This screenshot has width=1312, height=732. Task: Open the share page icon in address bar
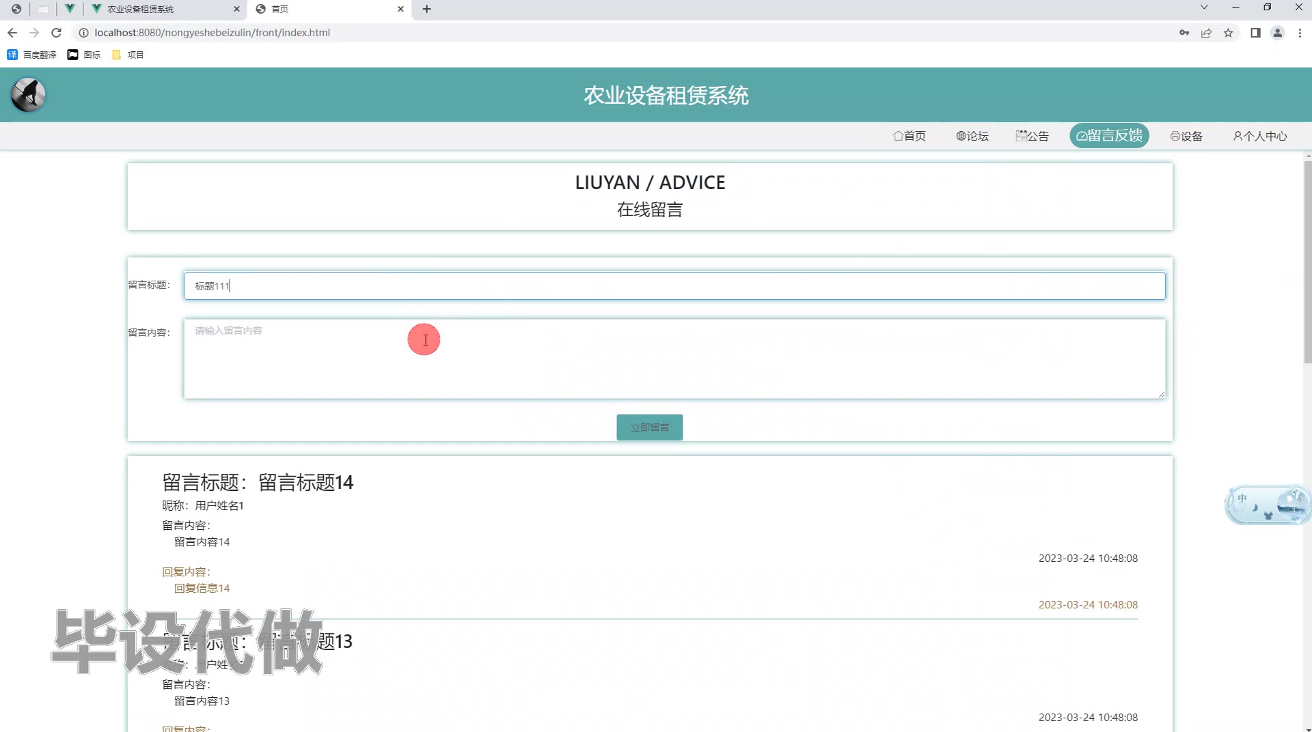coord(1206,33)
